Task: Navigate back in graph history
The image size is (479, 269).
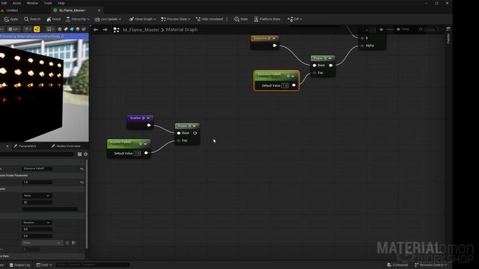Action: 96,29
